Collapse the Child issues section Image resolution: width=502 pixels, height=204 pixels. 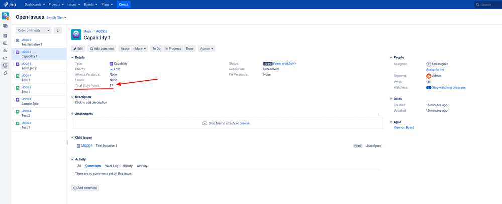(72, 138)
